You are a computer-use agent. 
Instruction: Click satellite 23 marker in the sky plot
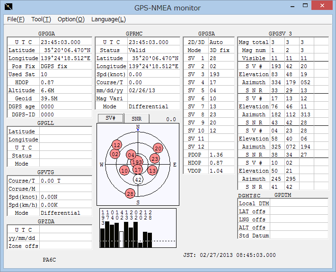tap(154, 158)
